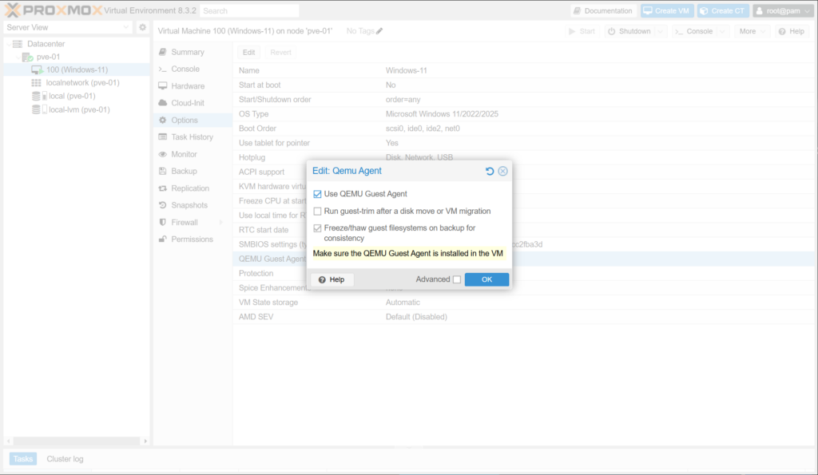Disable the Use QEMU Guest Agent checkbox

click(318, 194)
